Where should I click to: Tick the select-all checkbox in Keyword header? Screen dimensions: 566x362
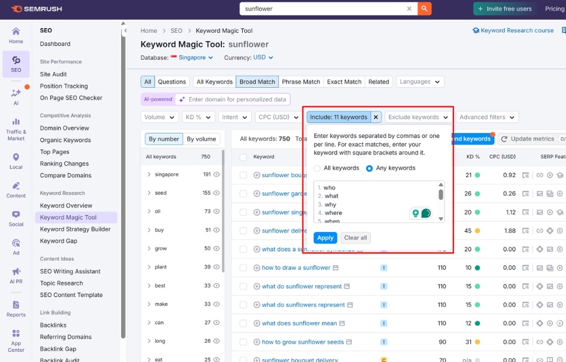coord(243,157)
